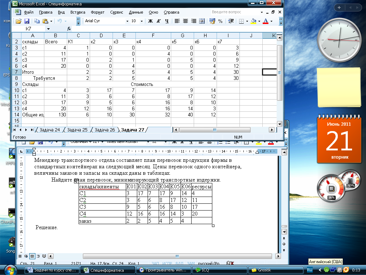Click the RU language indicator in tray
Screen dimensions: 366x275
[310, 270]
